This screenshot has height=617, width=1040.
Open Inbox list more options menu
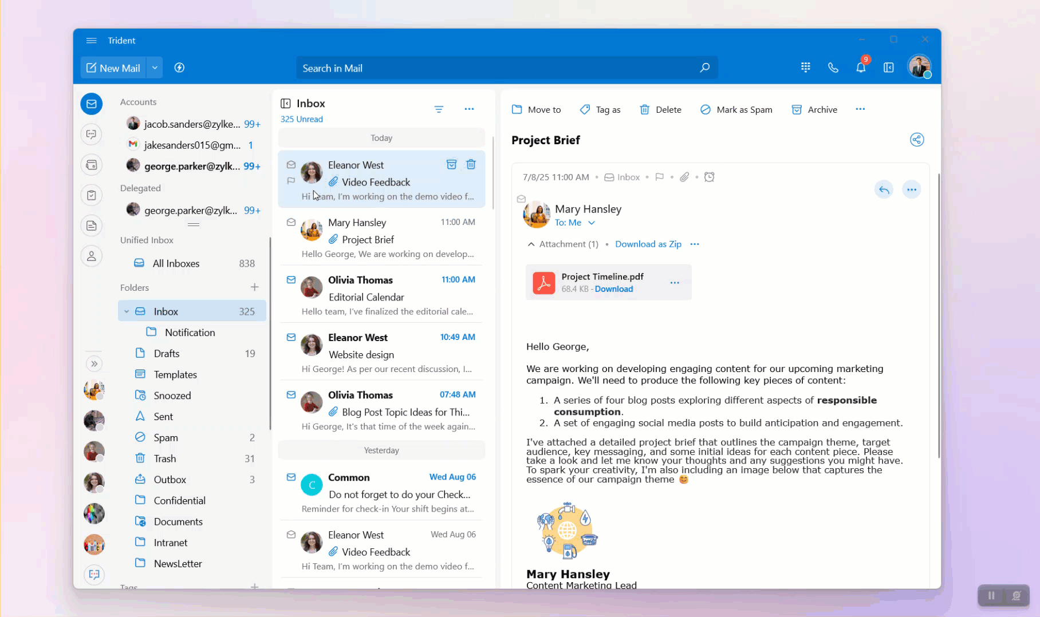point(469,109)
